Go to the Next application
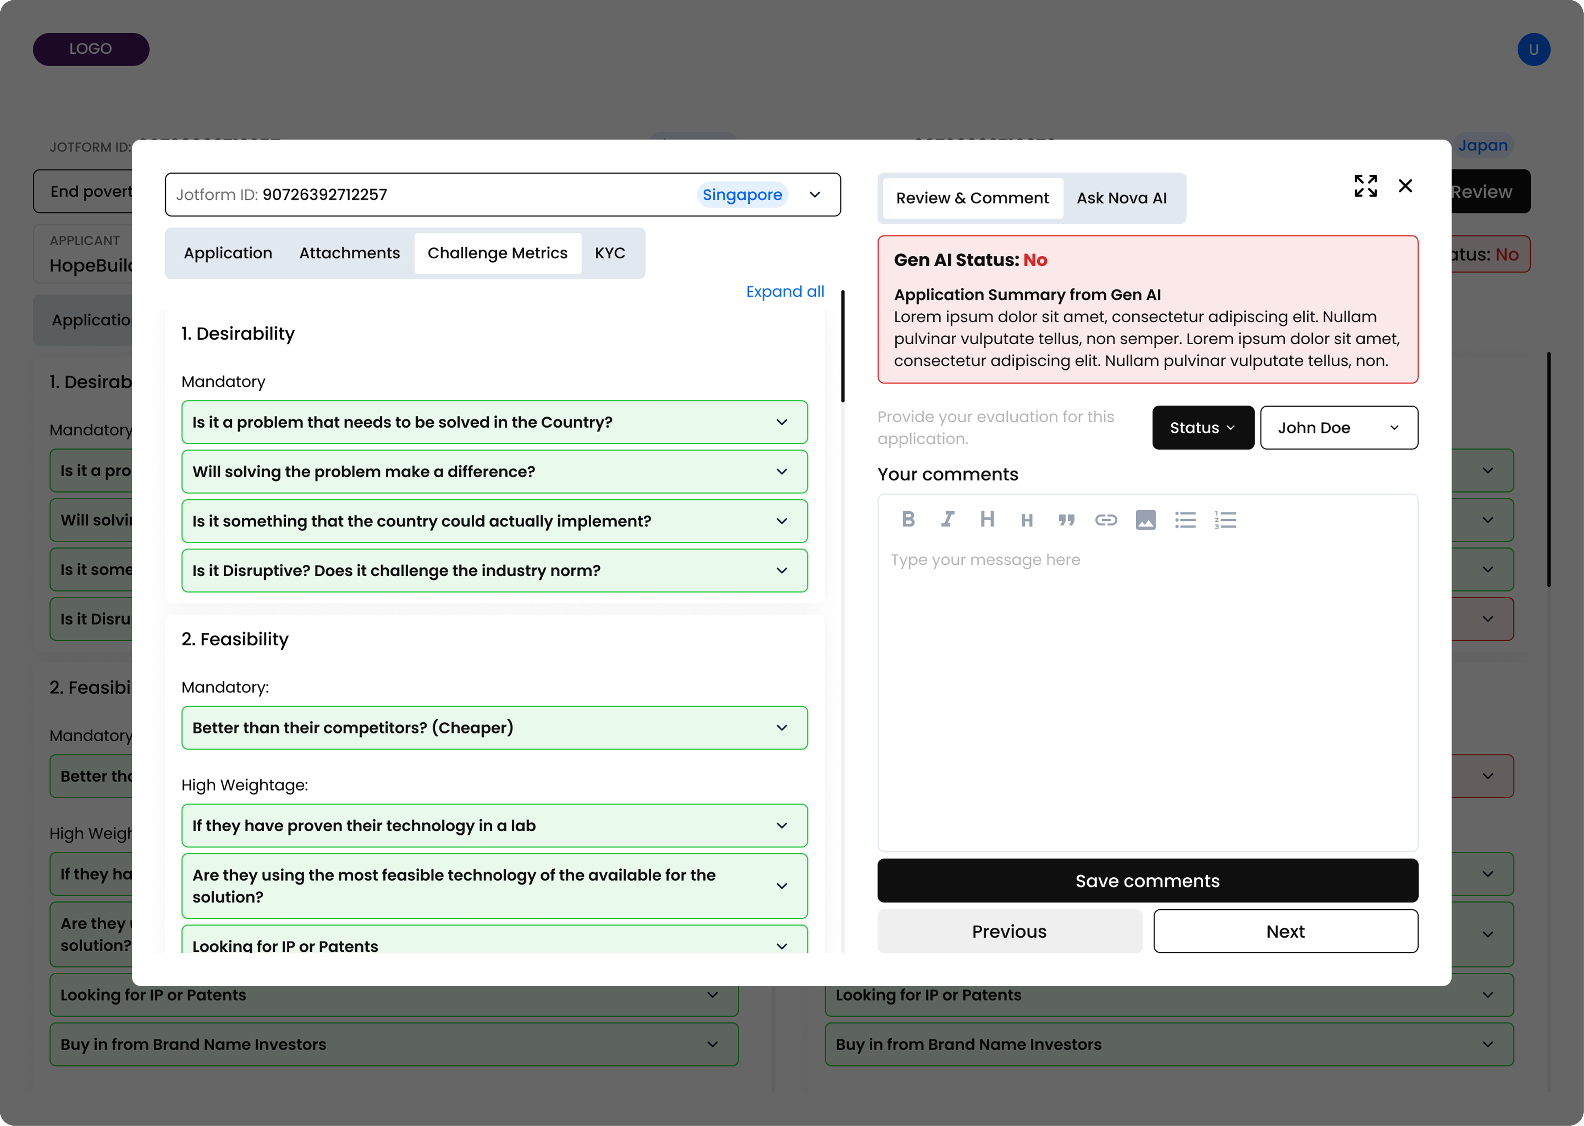 tap(1285, 931)
